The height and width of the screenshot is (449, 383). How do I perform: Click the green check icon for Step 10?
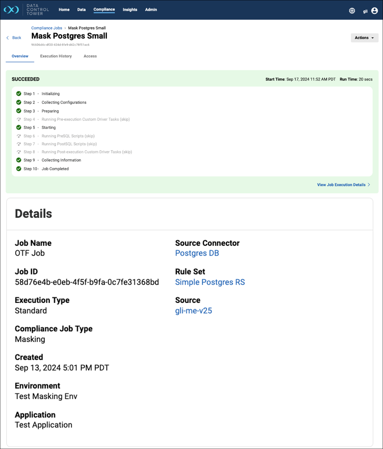coord(19,169)
